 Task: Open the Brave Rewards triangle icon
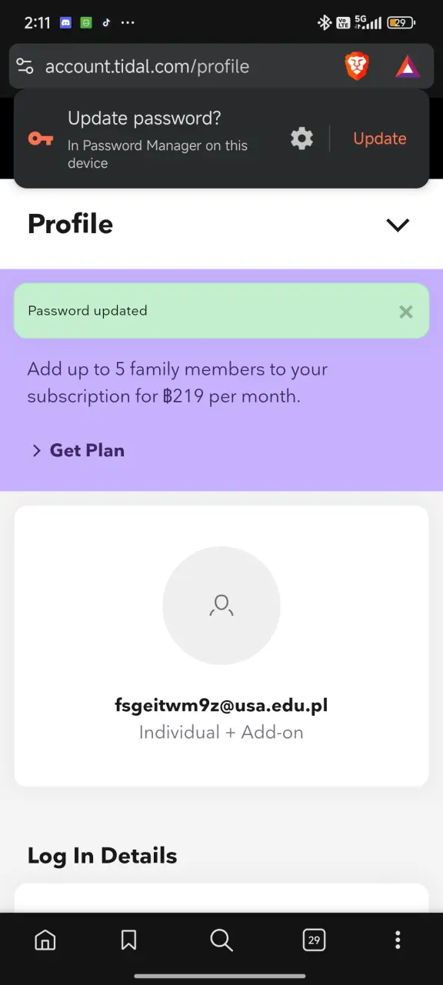pos(408,67)
